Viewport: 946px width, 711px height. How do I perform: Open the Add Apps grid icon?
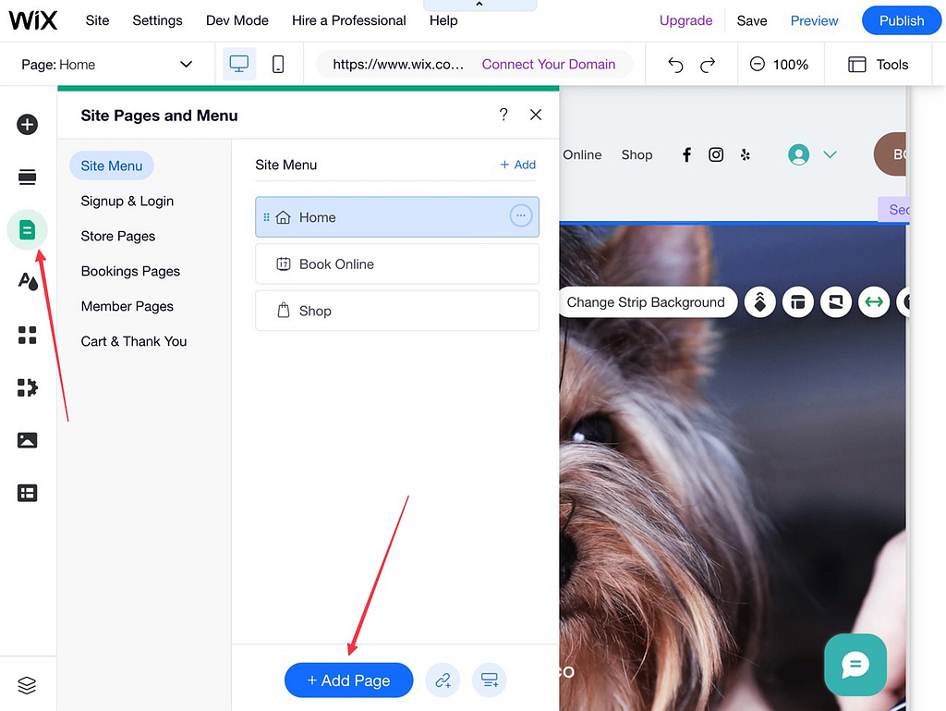pyautogui.click(x=27, y=335)
